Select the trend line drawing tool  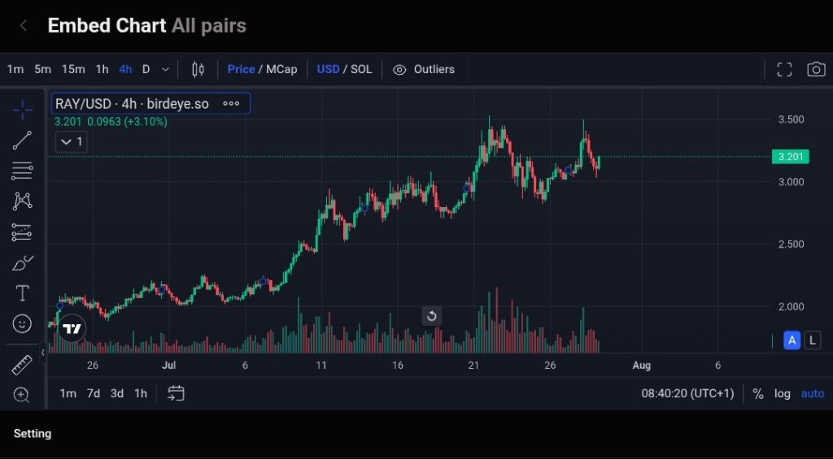pyautogui.click(x=22, y=140)
